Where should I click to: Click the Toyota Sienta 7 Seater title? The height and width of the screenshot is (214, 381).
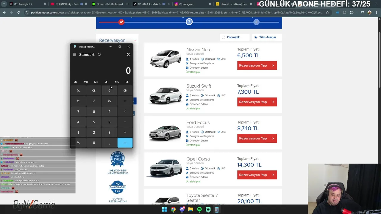click(202, 198)
